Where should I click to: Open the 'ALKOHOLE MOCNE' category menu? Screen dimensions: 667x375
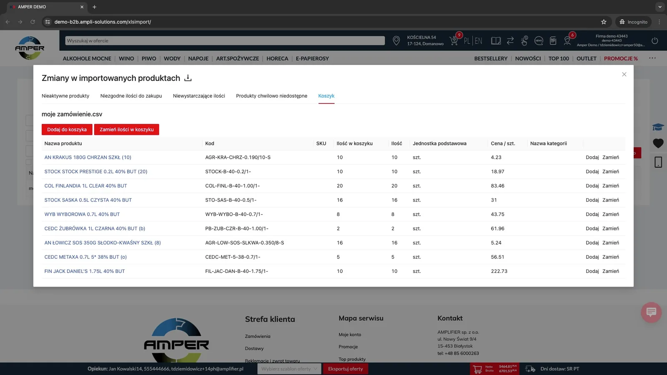(x=87, y=58)
